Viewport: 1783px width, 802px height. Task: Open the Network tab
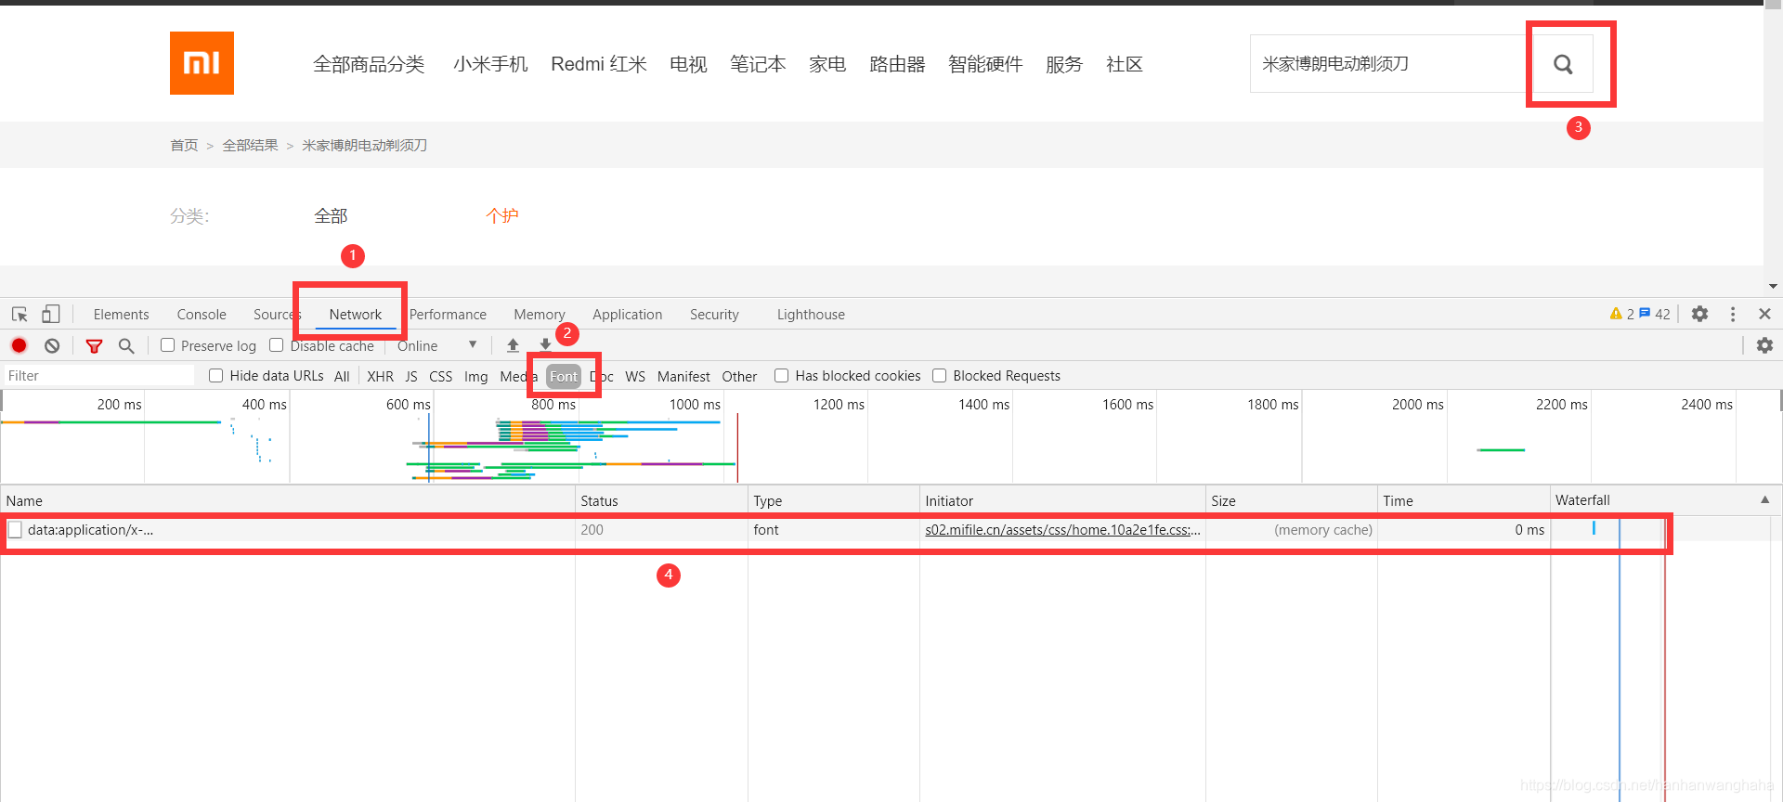tap(355, 315)
